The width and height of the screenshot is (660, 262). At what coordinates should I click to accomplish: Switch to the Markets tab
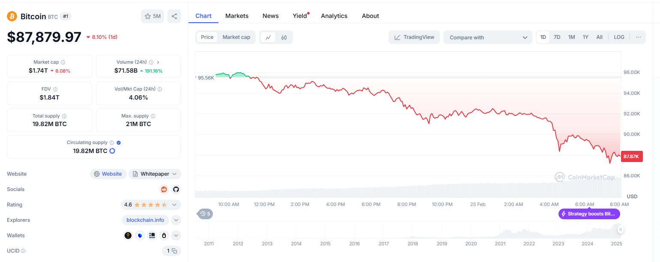237,16
